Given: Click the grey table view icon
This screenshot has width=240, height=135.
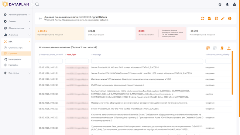Looking at the screenshot, I should 215,48.
